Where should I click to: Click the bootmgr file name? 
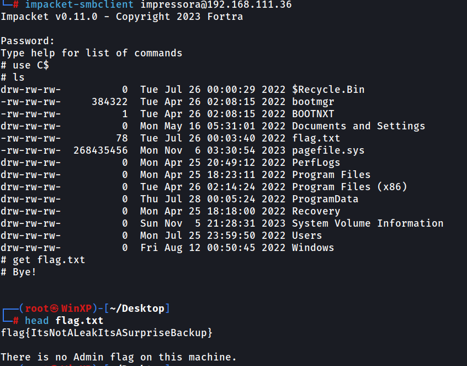[313, 102]
